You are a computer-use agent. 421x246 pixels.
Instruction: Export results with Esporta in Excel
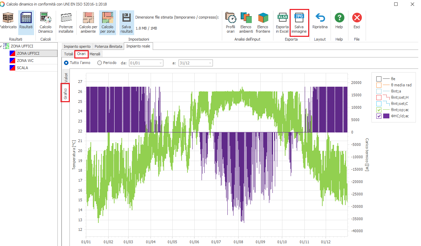pos(282,18)
